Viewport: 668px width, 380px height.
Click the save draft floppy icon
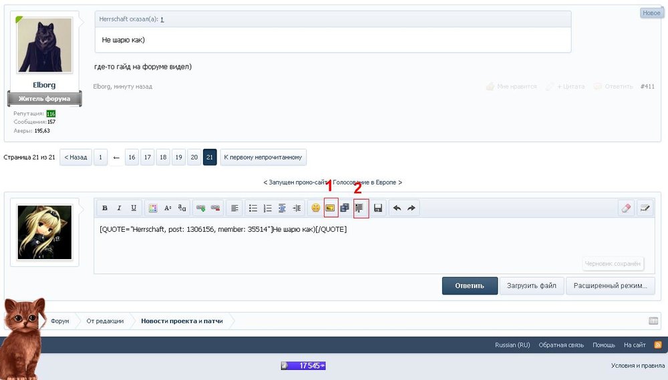pos(378,208)
